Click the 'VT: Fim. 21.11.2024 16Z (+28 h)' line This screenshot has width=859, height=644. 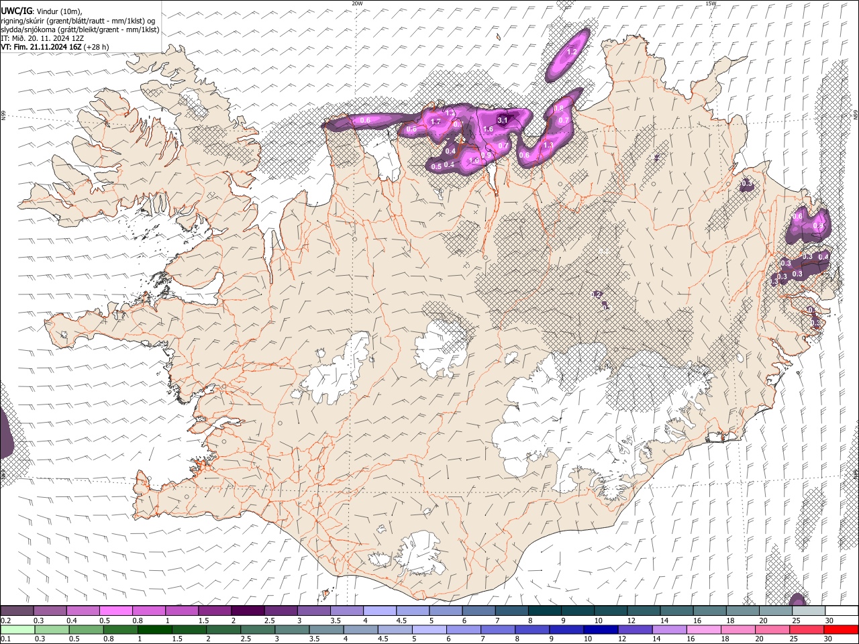point(55,47)
